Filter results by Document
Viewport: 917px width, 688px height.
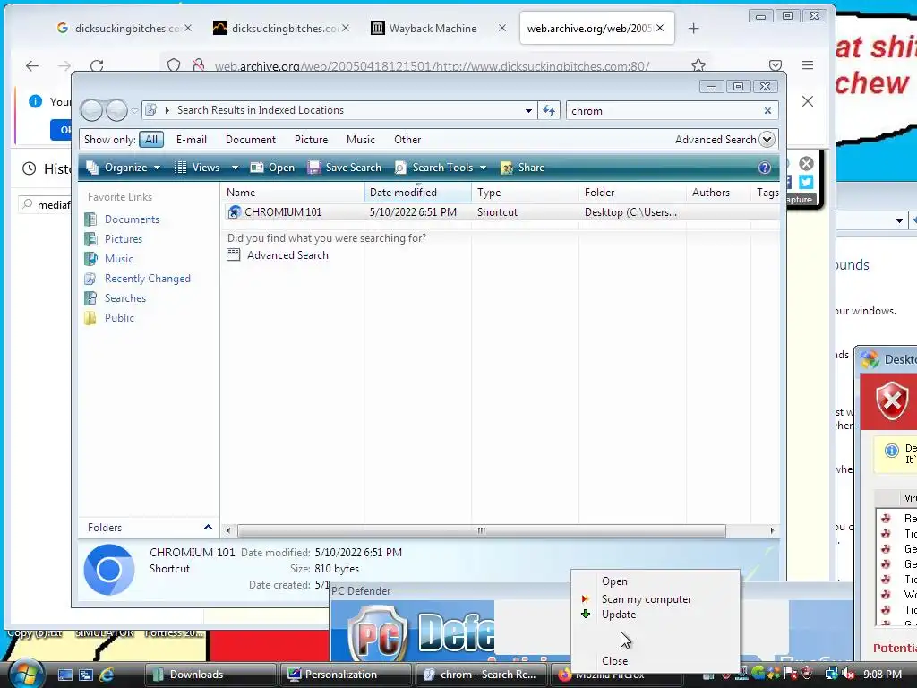tap(251, 139)
